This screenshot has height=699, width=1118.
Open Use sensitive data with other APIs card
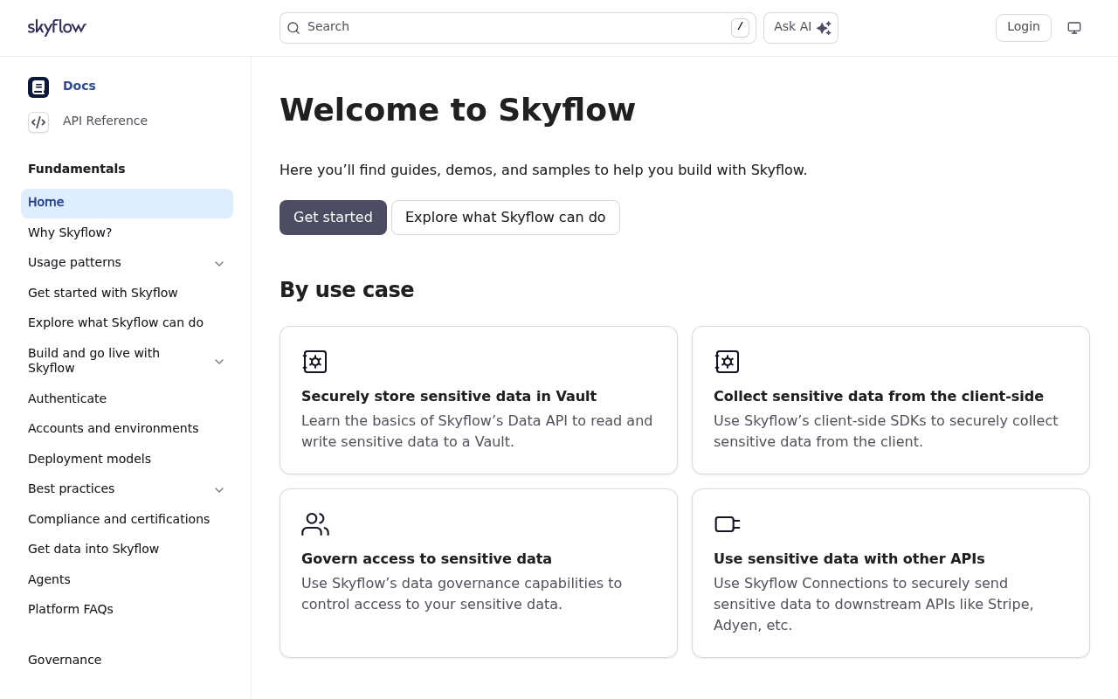pos(891,573)
